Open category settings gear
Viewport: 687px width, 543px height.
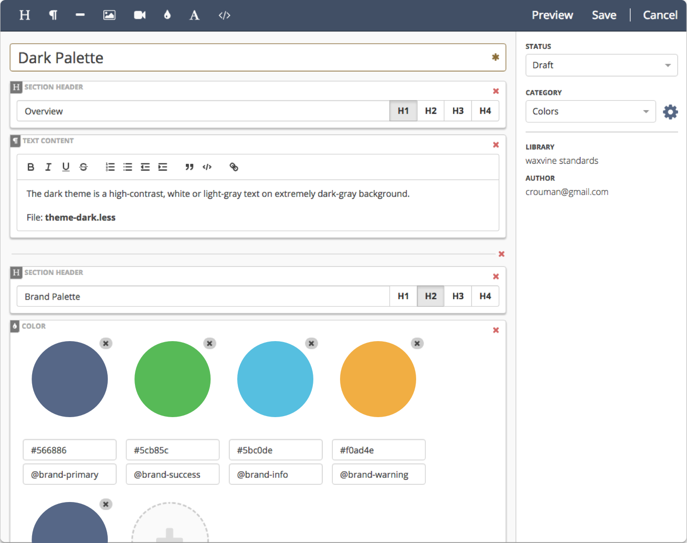670,112
